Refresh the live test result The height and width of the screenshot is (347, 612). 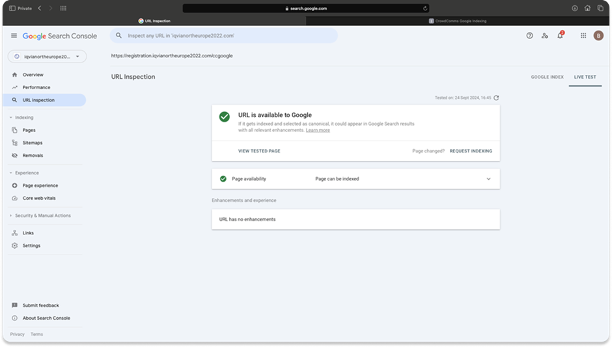496,98
